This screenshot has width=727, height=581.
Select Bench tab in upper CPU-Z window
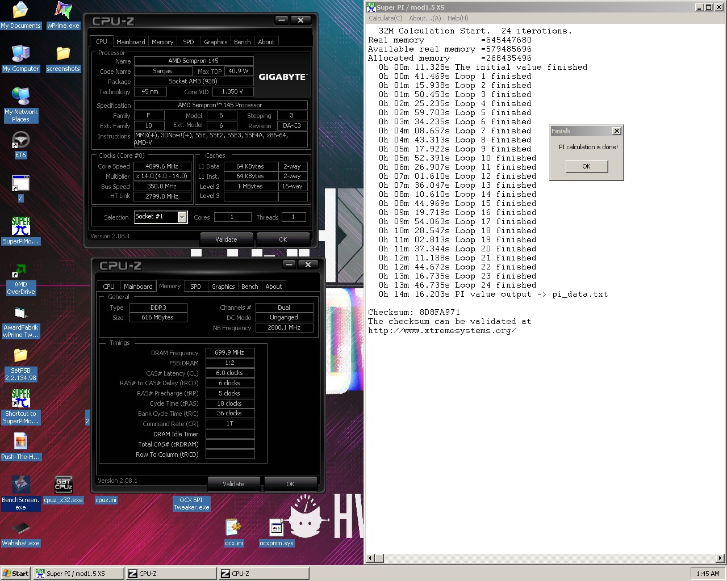point(243,42)
